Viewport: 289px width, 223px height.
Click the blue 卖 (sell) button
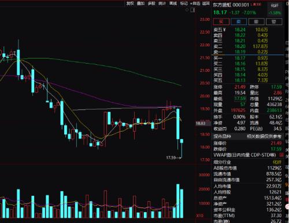coord(239,21)
